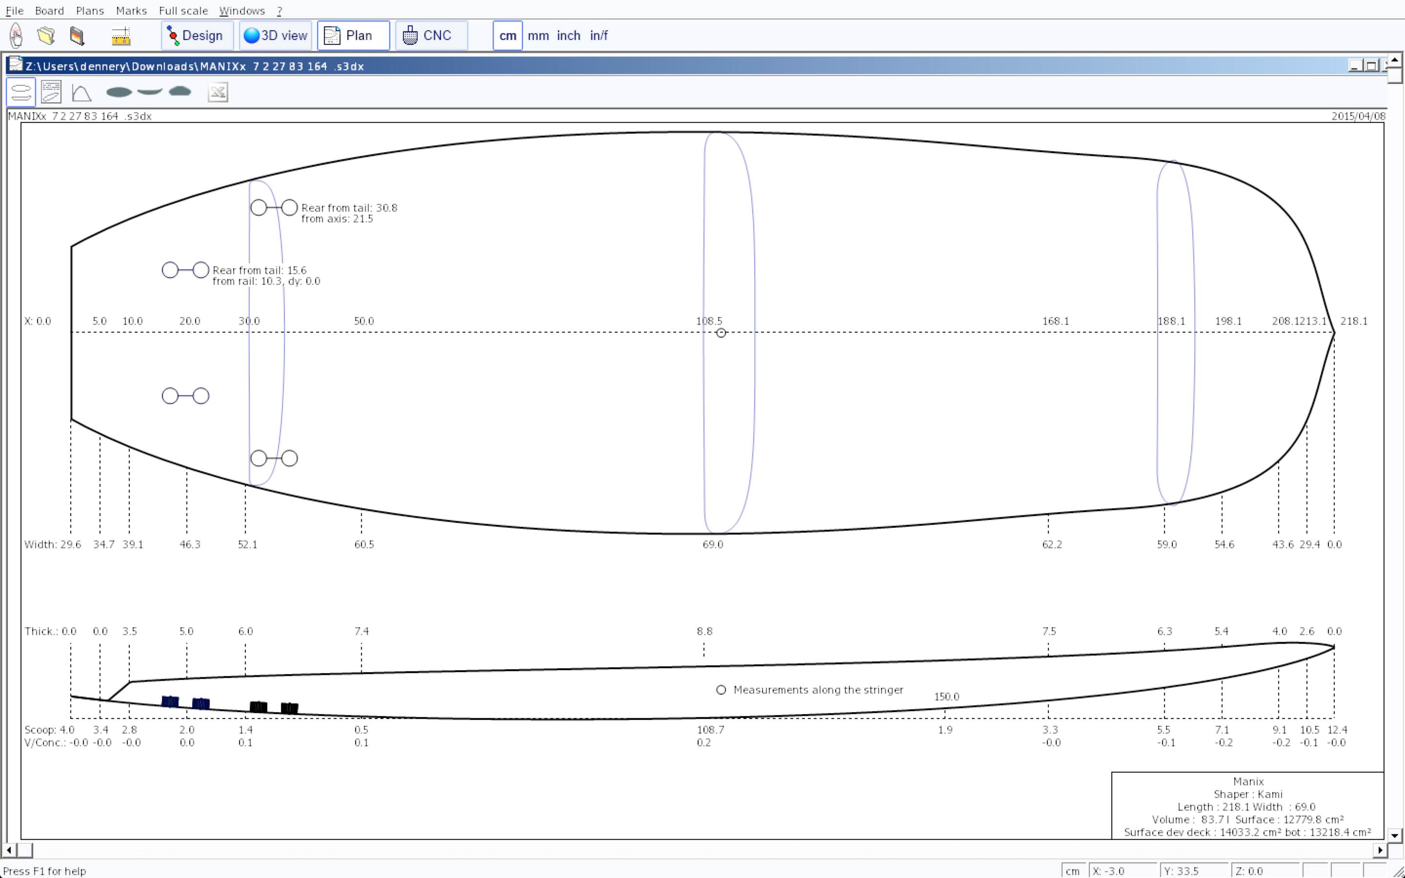The image size is (1405, 878).
Task: Open the Board menu
Action: click(x=49, y=10)
